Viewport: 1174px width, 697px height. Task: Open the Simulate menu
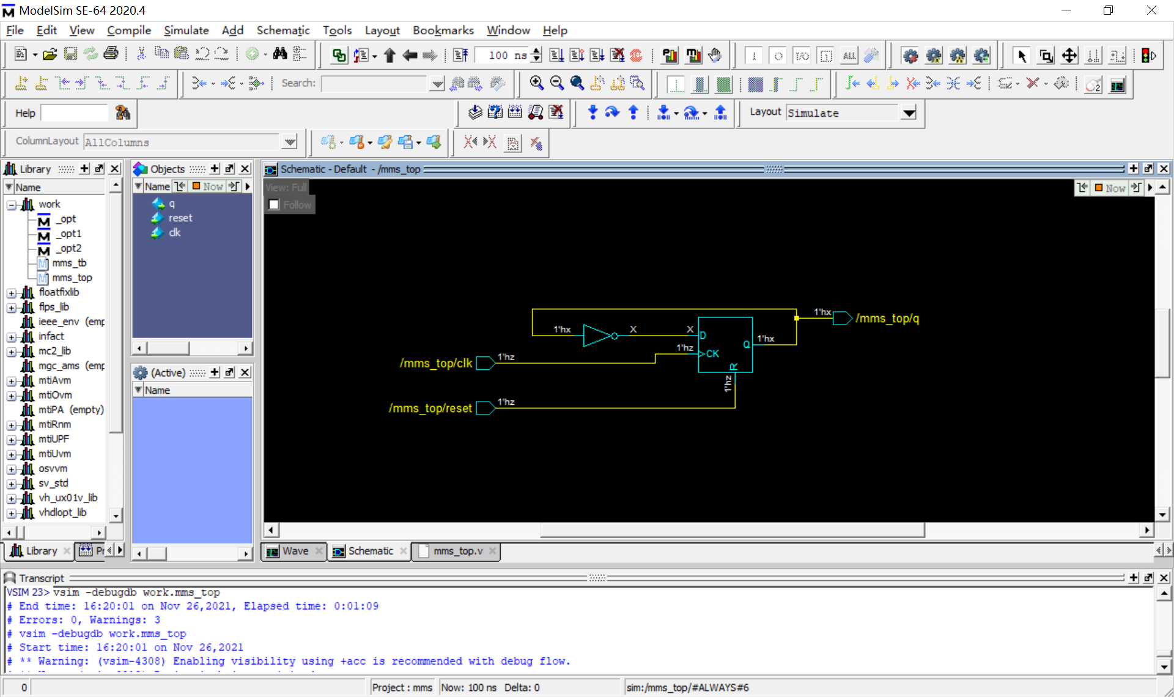(186, 30)
